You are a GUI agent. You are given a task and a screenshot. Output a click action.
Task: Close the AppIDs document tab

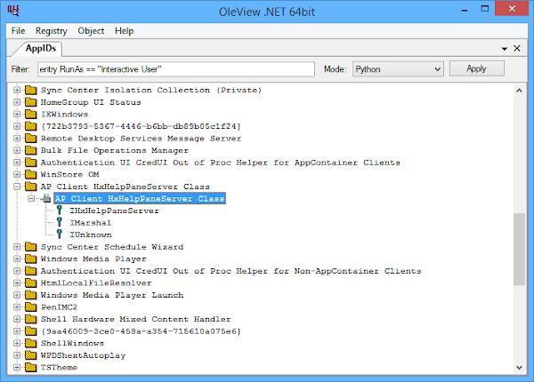click(518, 49)
